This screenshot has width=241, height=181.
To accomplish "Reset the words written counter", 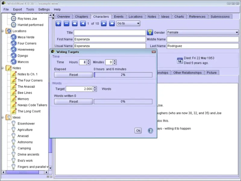I will tap(74, 102).
